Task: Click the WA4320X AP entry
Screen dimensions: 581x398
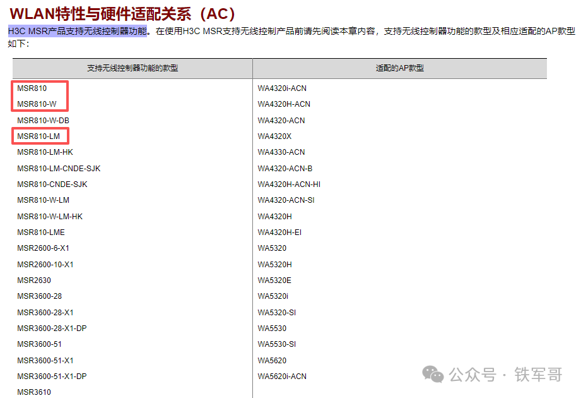Action: pos(274,136)
